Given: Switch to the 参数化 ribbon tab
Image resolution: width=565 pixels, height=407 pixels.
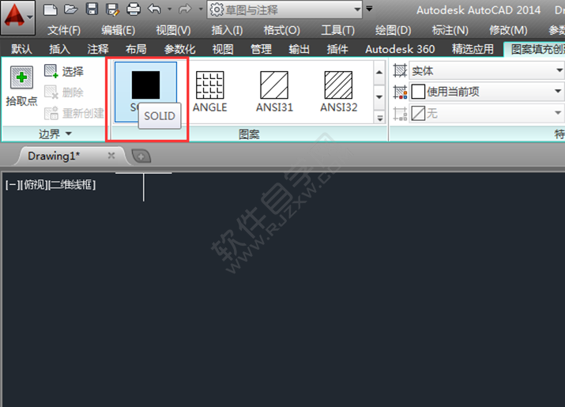Looking at the screenshot, I should pos(179,49).
